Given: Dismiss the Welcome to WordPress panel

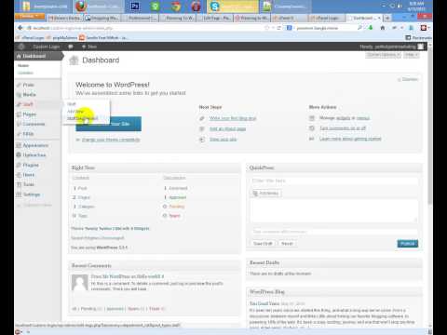Looking at the screenshot, I should (408, 79).
